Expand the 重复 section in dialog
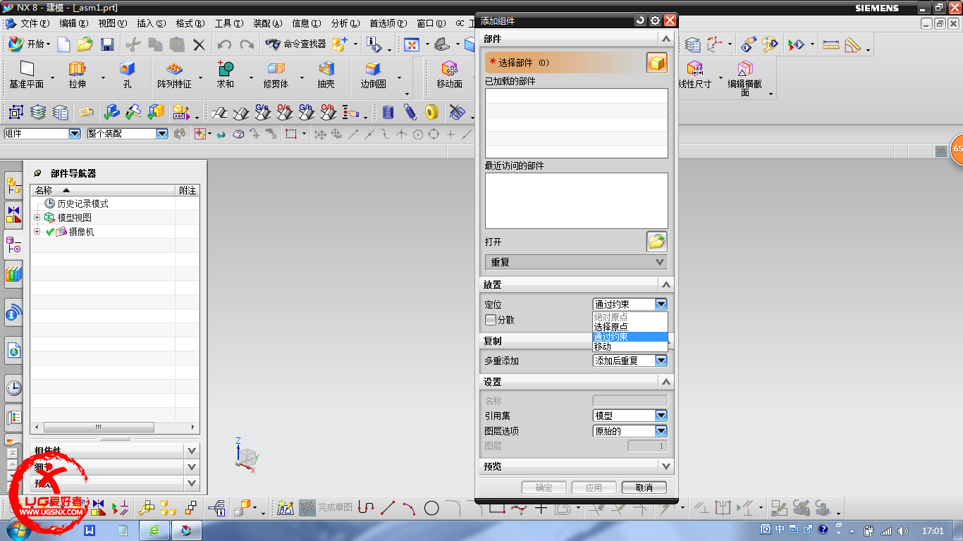Screen dimensions: 963x541 pos(576,262)
